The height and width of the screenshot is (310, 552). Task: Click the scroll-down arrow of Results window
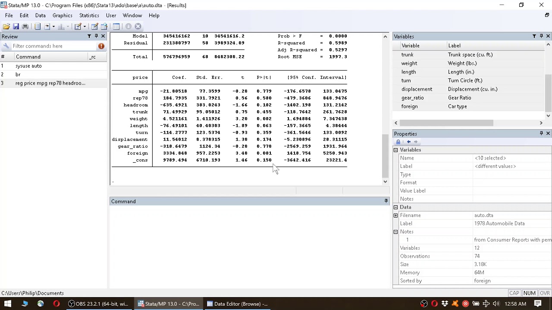pyautogui.click(x=385, y=182)
